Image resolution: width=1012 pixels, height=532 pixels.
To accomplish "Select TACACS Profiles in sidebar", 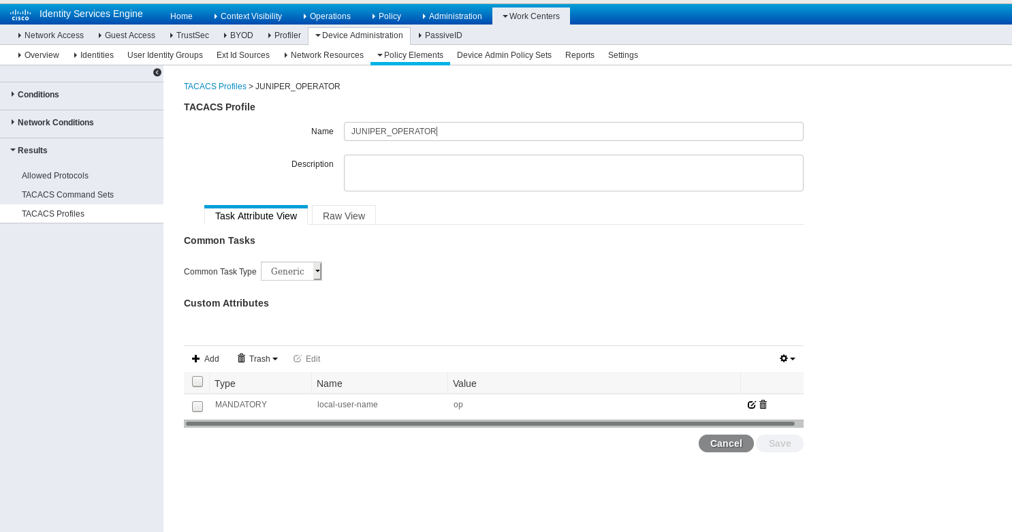I will click(82, 214).
